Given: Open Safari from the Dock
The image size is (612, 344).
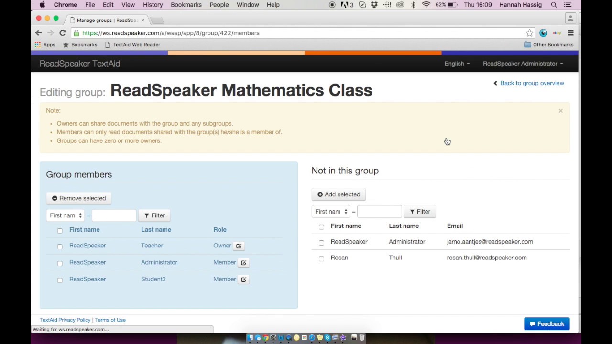Looking at the screenshot, I should [x=312, y=338].
